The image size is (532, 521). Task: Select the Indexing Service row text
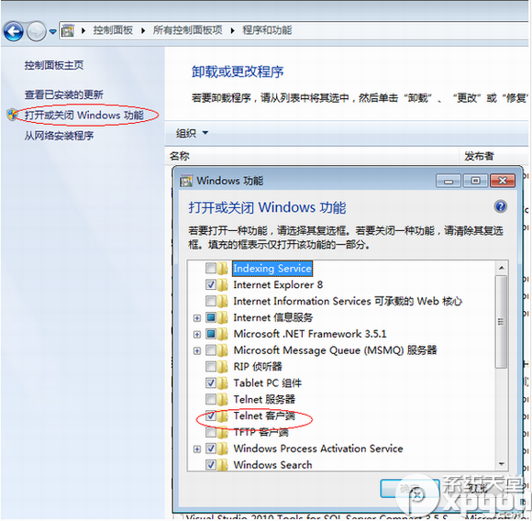pyautogui.click(x=272, y=269)
